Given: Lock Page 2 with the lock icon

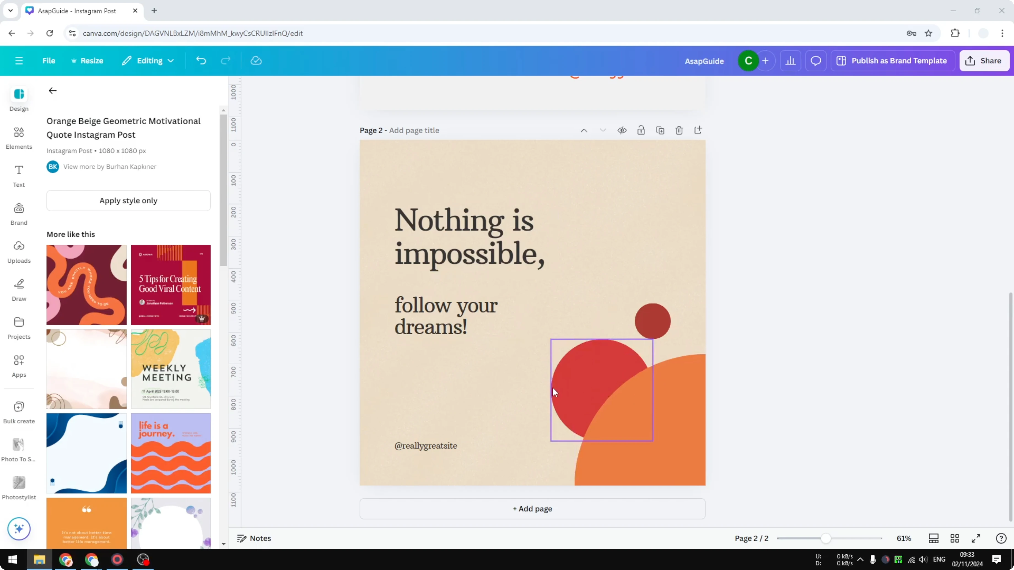Looking at the screenshot, I should [x=641, y=130].
